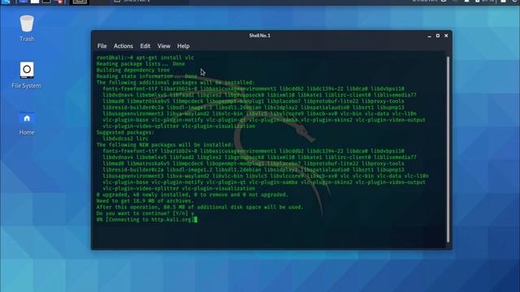This screenshot has width=520, height=292.
Task: Click the 'Suggested packages:' line
Action: click(125, 132)
